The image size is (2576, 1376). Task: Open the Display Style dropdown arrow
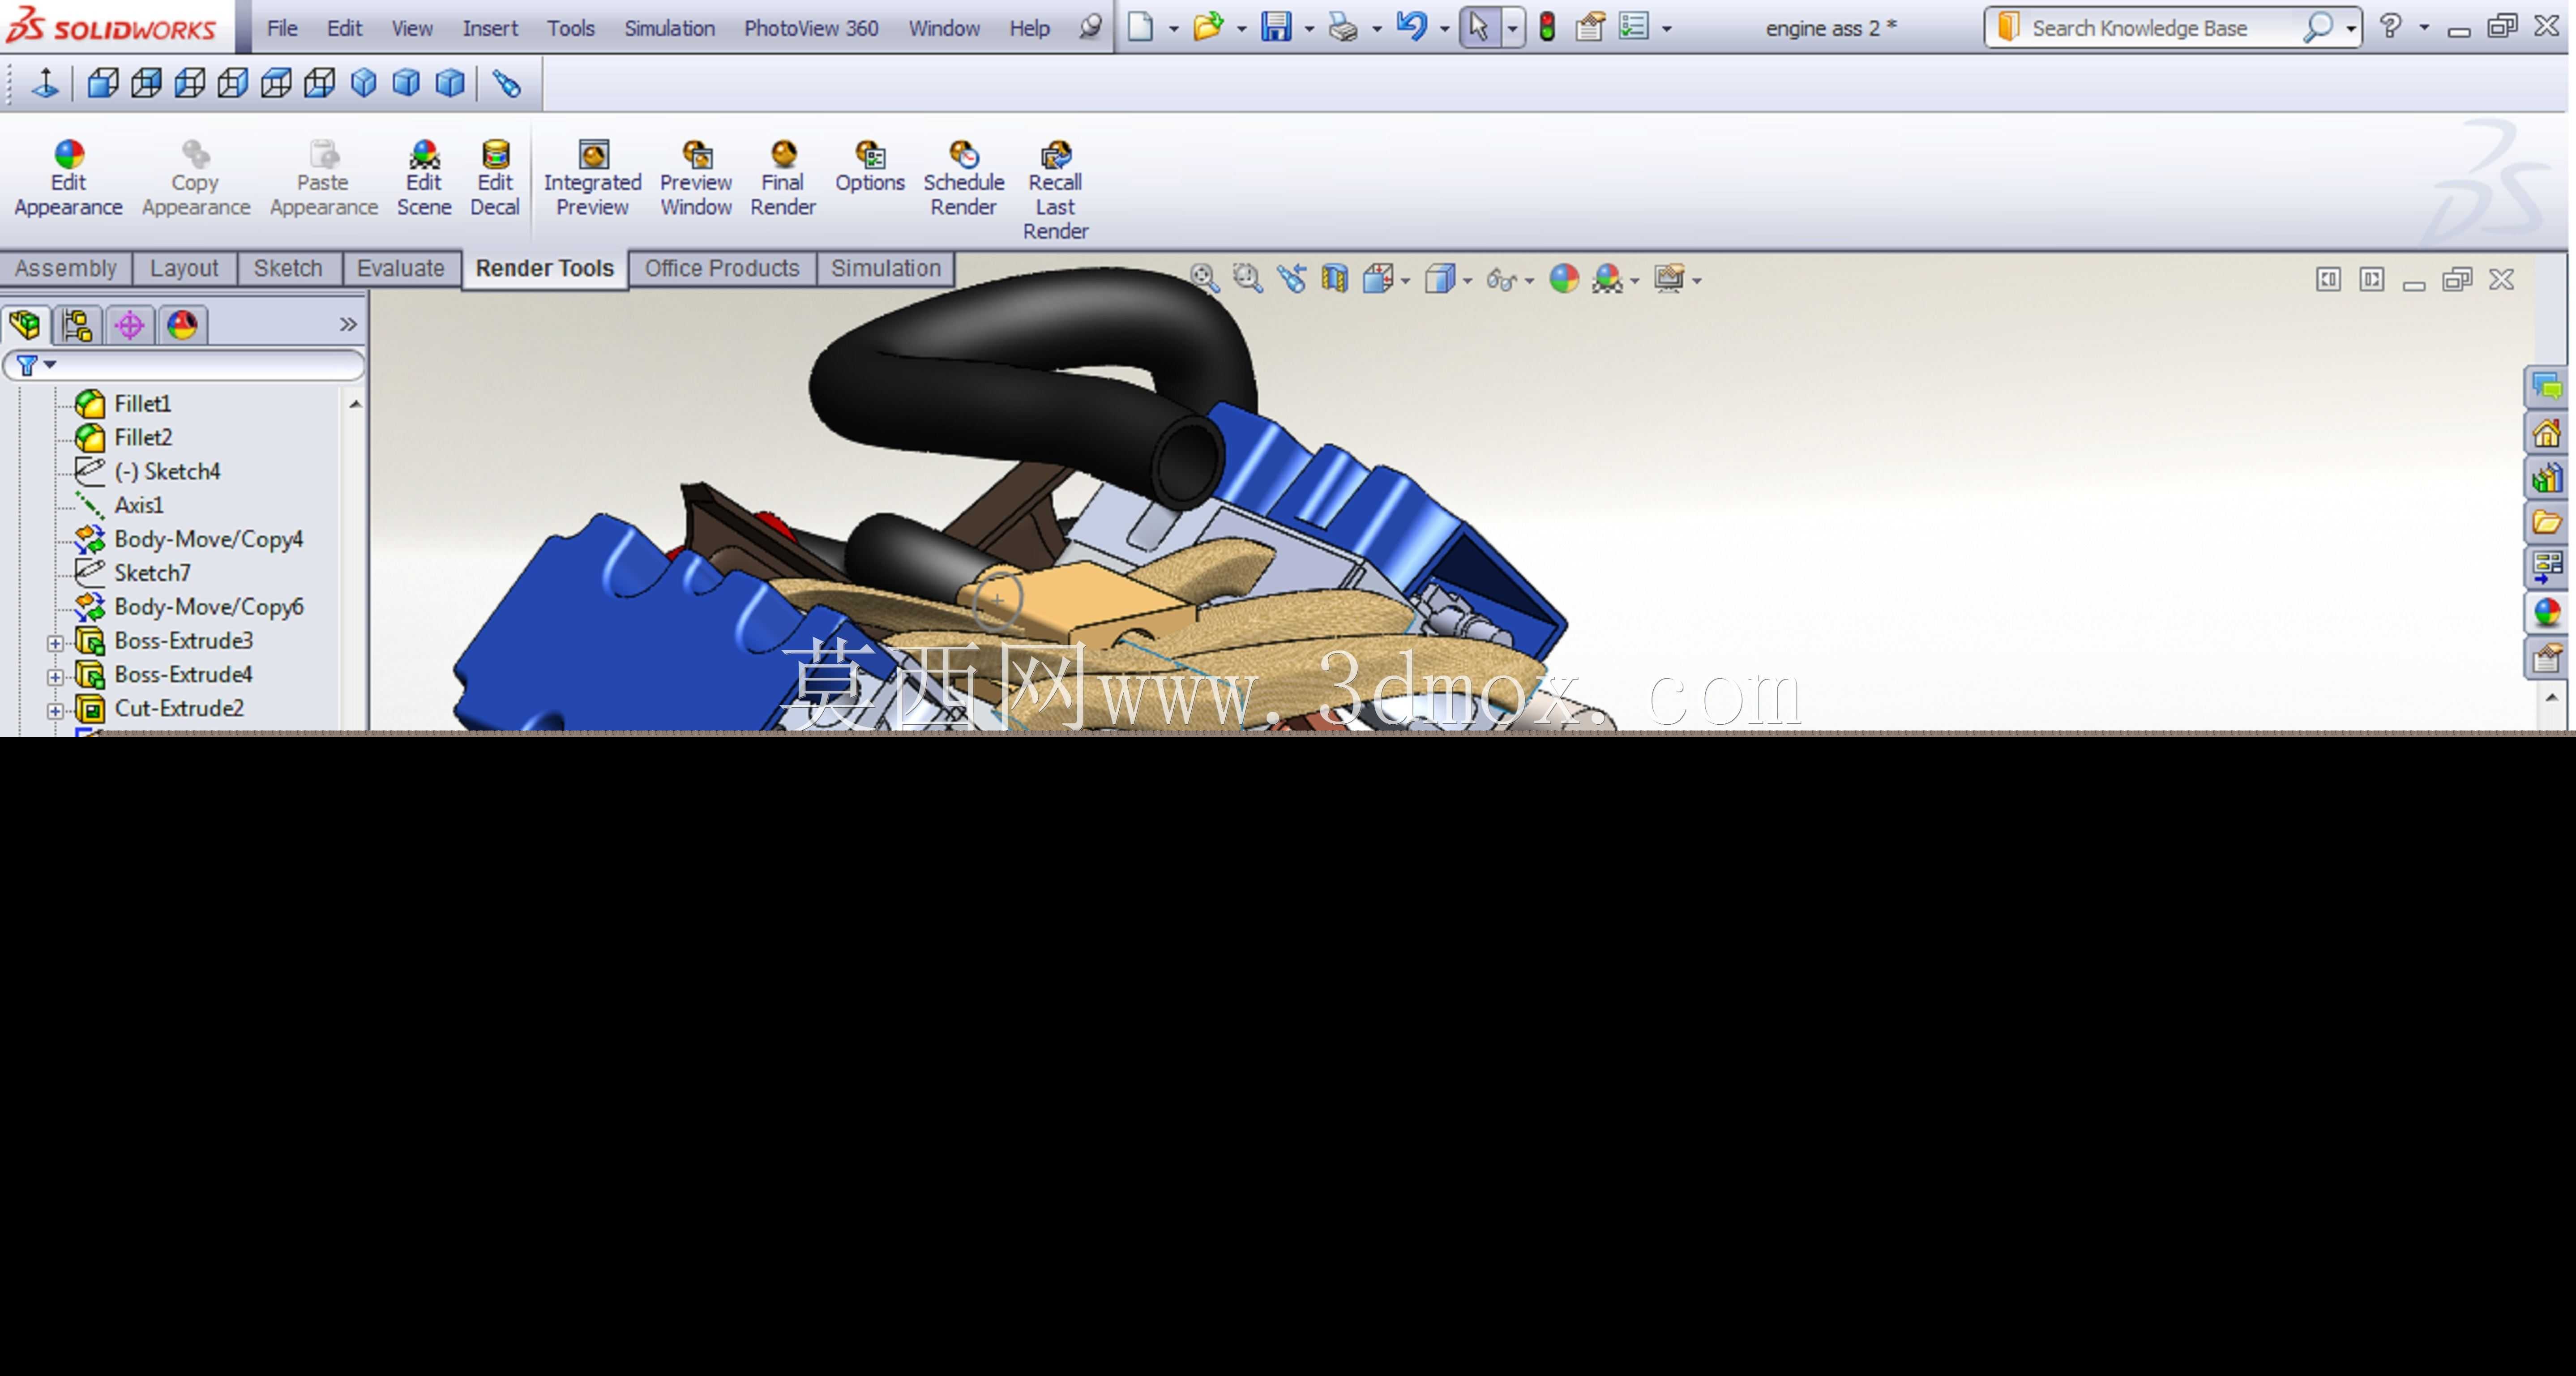[1467, 281]
